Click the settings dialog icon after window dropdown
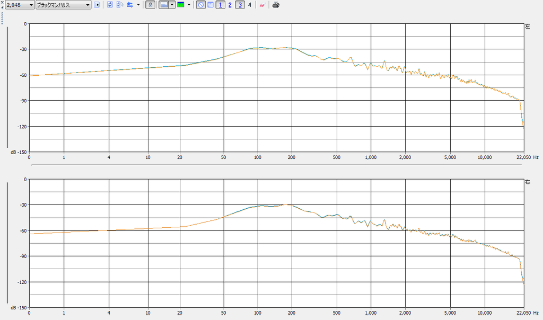This screenshot has width=543, height=320. coord(97,5)
